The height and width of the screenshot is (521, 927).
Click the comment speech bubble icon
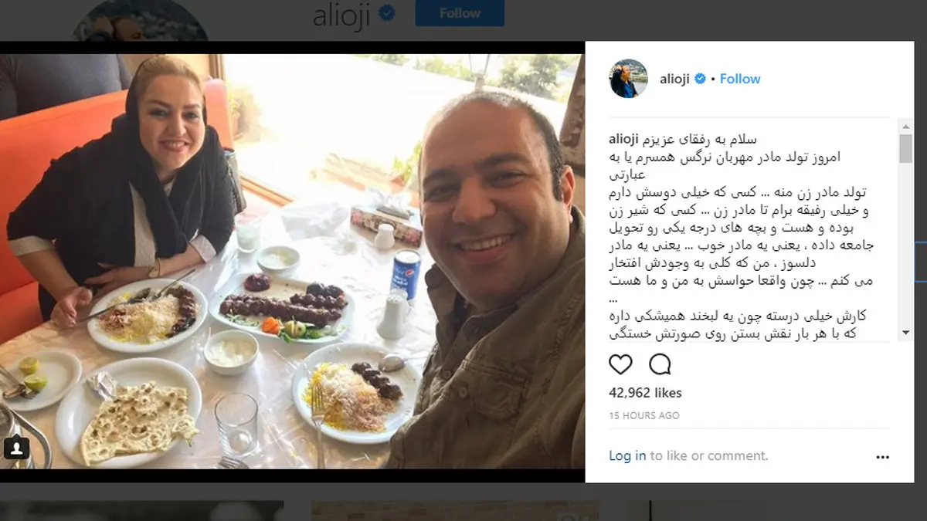click(660, 364)
